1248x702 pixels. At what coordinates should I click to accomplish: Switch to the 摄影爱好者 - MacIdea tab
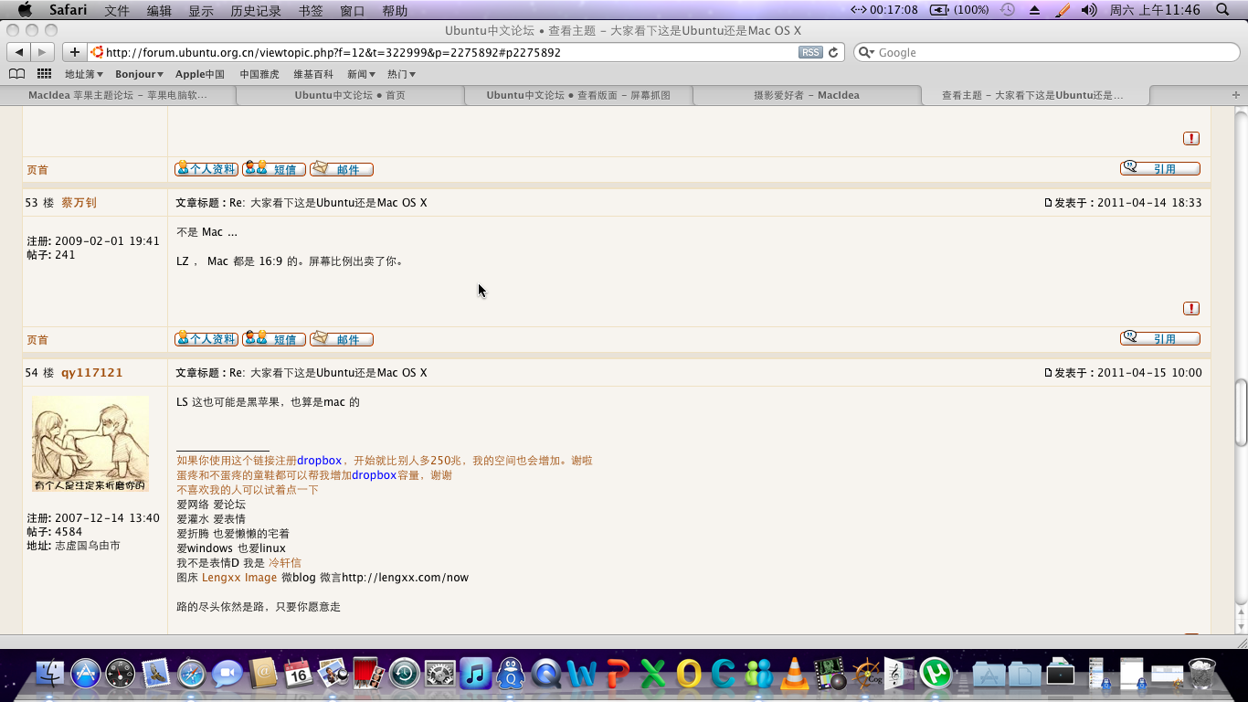click(x=807, y=95)
